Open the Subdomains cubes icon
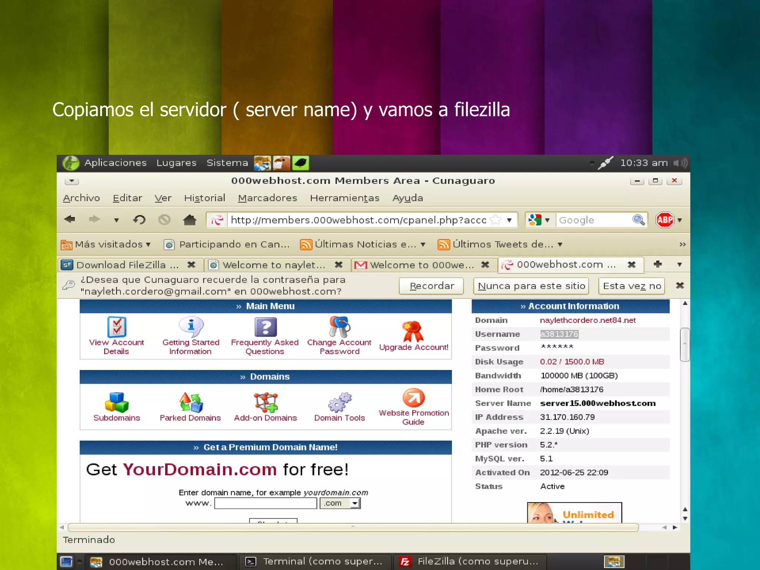Screen dimensions: 760x570 pyautogui.click(x=117, y=402)
